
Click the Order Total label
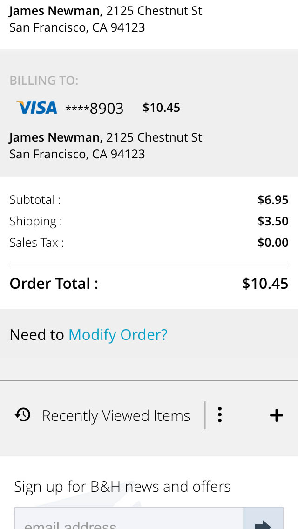point(54,284)
